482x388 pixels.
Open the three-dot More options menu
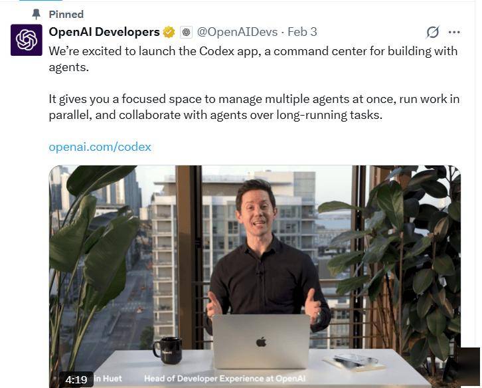point(454,32)
